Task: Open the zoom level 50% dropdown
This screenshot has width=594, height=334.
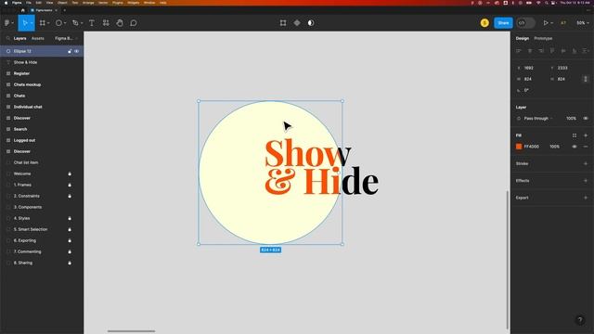Action: pos(583,23)
